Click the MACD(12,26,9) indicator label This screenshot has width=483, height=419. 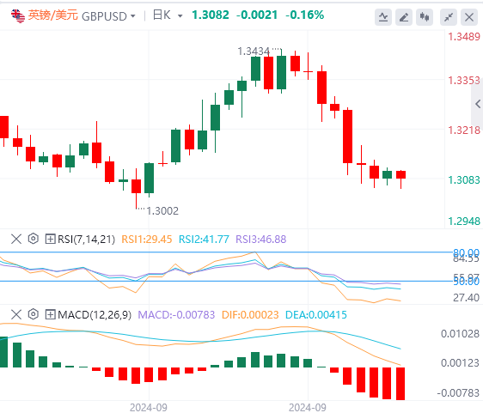click(x=95, y=315)
